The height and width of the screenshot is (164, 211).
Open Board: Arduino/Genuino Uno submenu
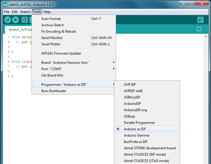74,63
